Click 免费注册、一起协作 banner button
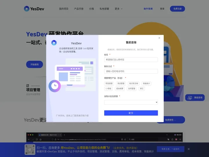The image size is (209, 157). pyautogui.click(x=170, y=149)
